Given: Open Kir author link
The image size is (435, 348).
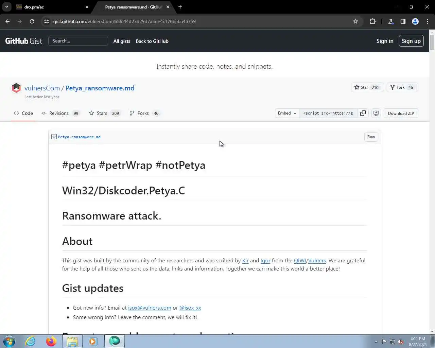Looking at the screenshot, I should click(245, 261).
